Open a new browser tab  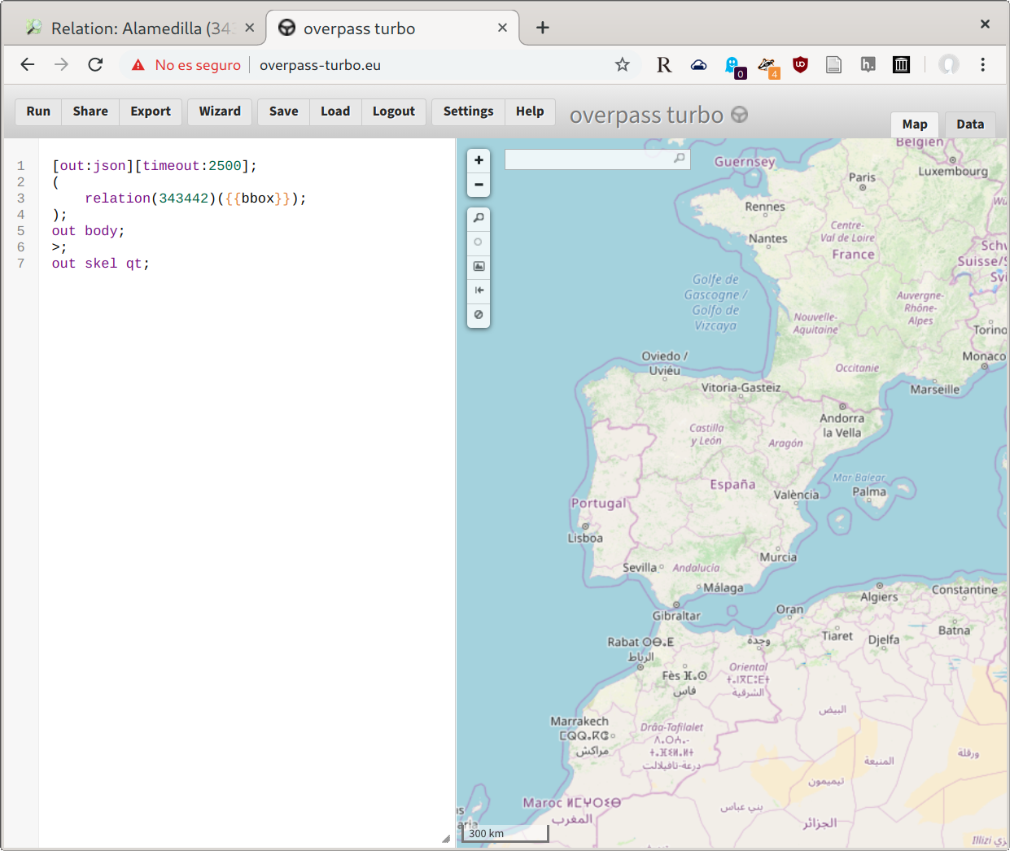pos(543,28)
